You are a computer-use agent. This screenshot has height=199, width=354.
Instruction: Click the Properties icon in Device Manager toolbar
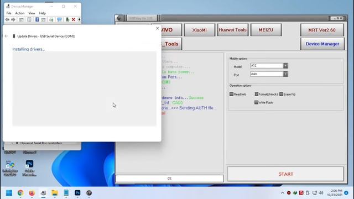point(29,20)
